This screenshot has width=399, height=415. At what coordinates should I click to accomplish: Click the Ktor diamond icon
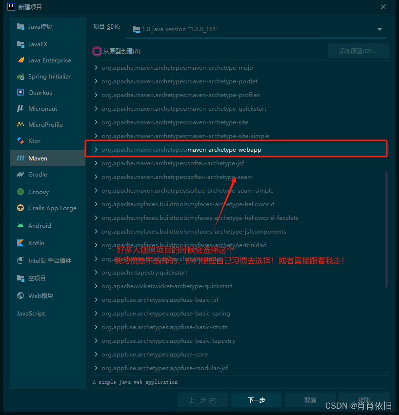point(20,140)
